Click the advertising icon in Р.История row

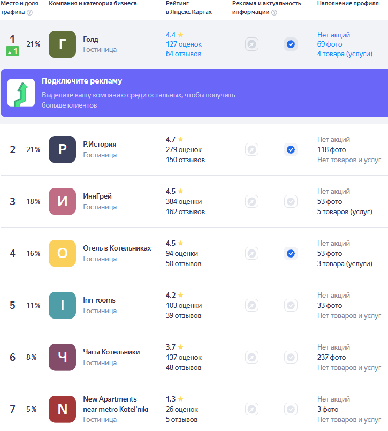tap(252, 149)
